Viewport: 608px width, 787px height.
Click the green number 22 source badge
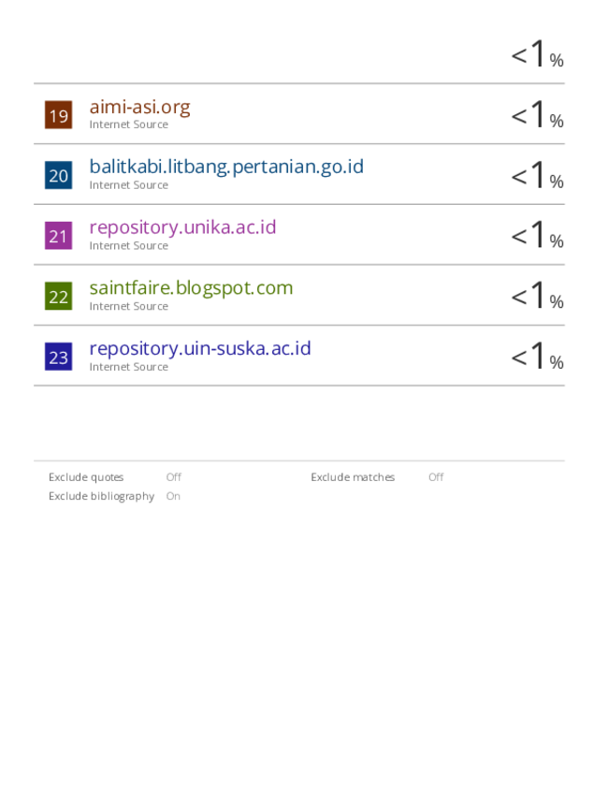58,296
